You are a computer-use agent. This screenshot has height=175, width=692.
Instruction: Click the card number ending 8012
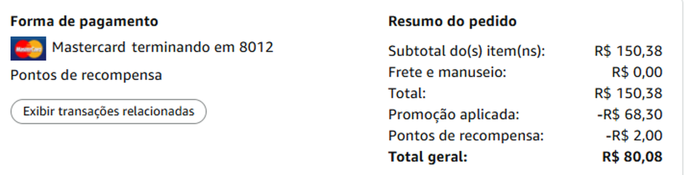(x=256, y=47)
